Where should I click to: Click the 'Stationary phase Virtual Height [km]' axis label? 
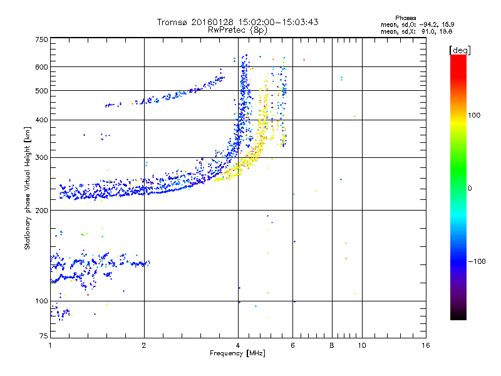(28, 189)
